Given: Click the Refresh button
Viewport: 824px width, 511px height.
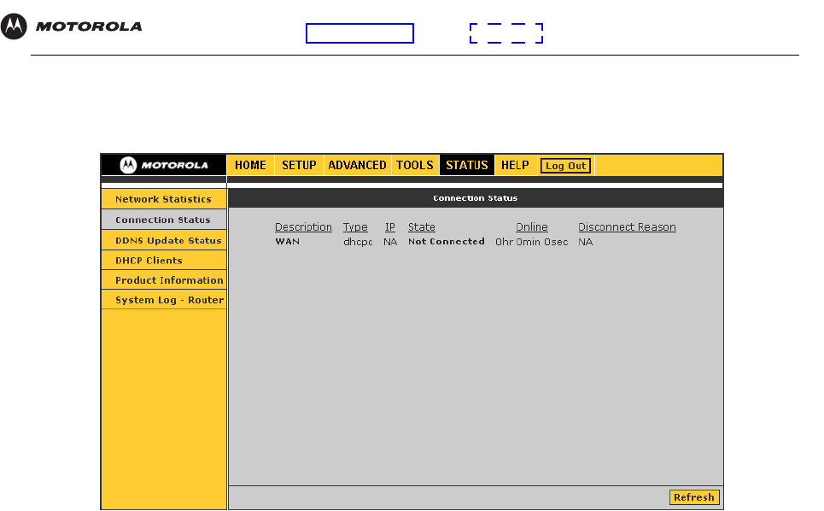Looking at the screenshot, I should tap(693, 497).
